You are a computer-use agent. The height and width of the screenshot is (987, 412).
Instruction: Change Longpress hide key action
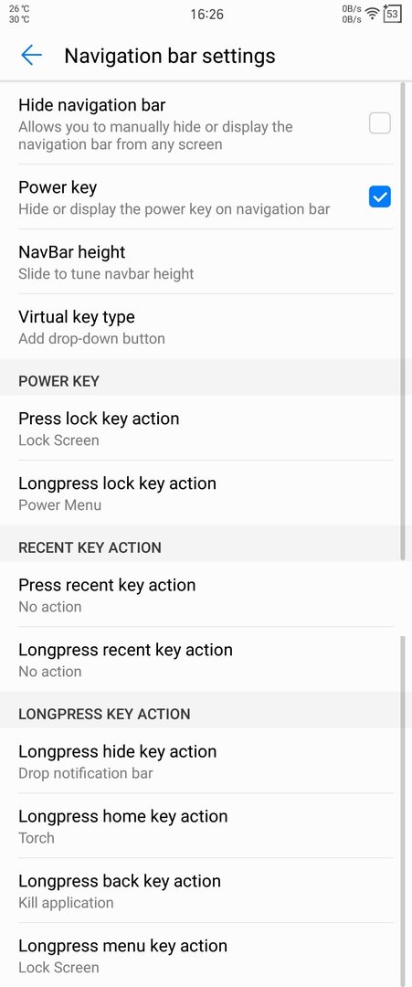point(206,761)
